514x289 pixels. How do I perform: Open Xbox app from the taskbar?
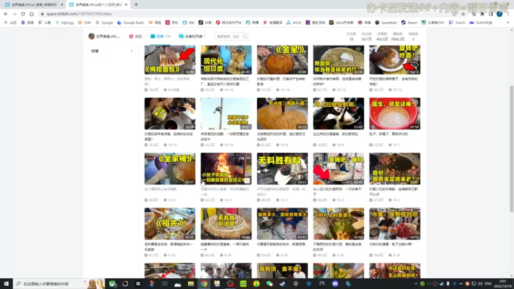pos(112,284)
